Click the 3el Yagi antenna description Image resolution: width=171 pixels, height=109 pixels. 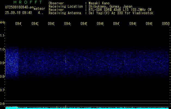pos(121,13)
